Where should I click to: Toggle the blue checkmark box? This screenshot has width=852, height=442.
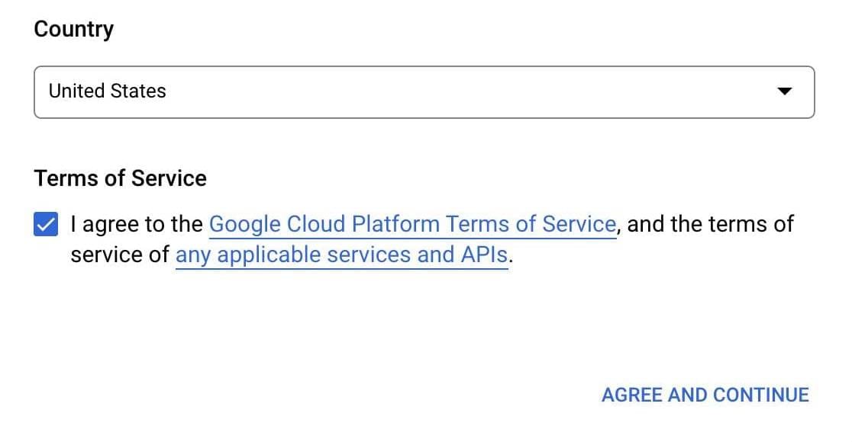pyautogui.click(x=47, y=225)
